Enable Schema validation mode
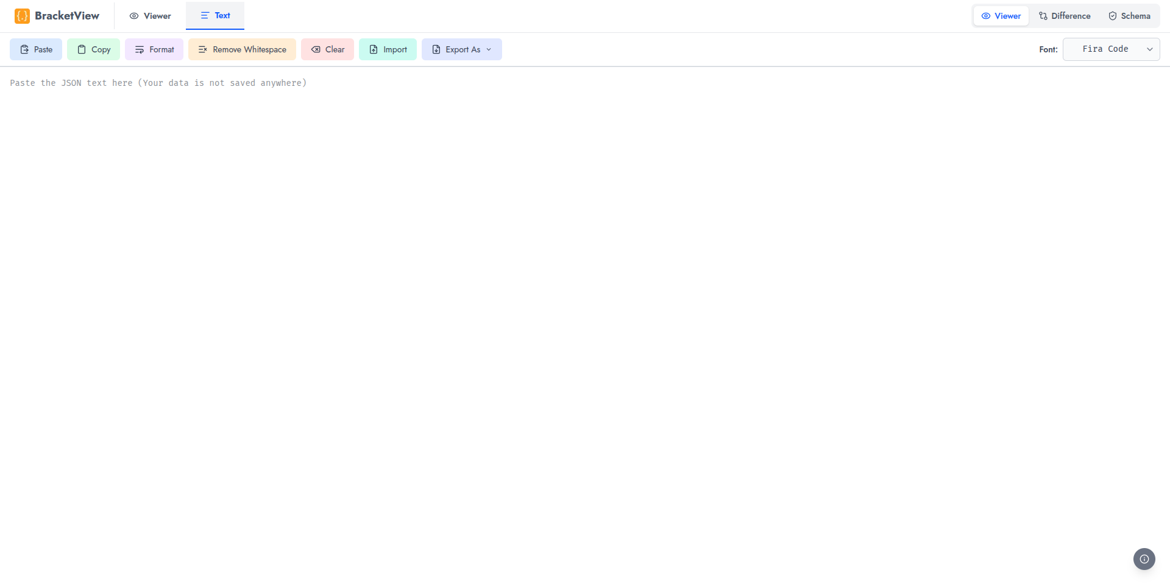This screenshot has height=584, width=1170. click(x=1129, y=15)
